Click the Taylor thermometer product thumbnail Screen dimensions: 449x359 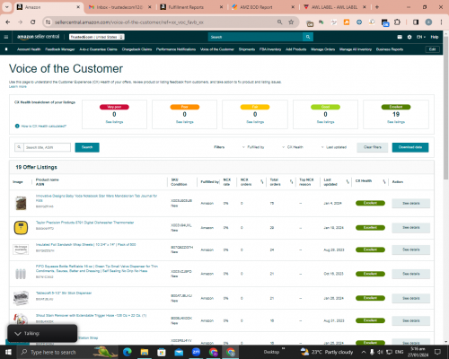coord(21,228)
